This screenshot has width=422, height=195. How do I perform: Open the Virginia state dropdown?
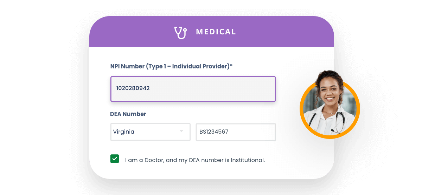[x=151, y=132]
